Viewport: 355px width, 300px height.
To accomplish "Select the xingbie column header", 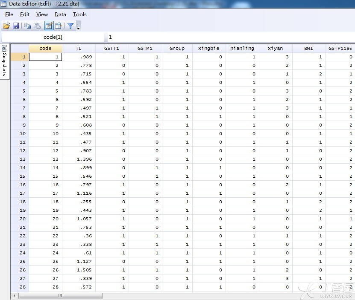I will [209, 48].
